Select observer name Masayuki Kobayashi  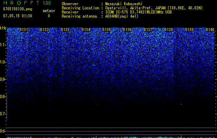point(124,4)
